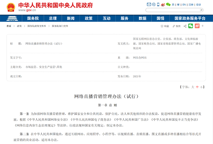Screen dimensions: 213x144
Task: Open the 服务 nav item
Action: click(x=125, y=18)
